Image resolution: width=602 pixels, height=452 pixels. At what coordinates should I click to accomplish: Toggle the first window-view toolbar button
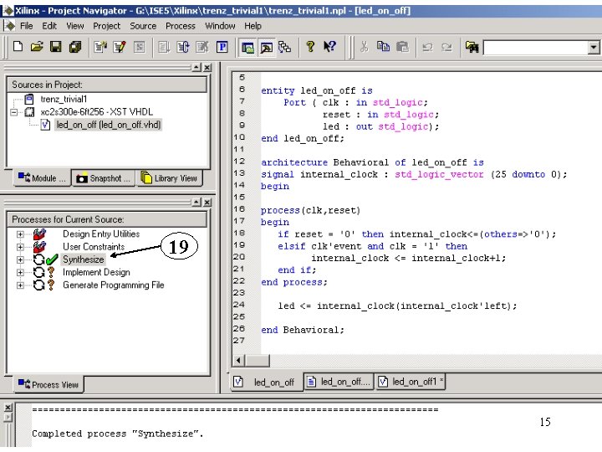248,47
